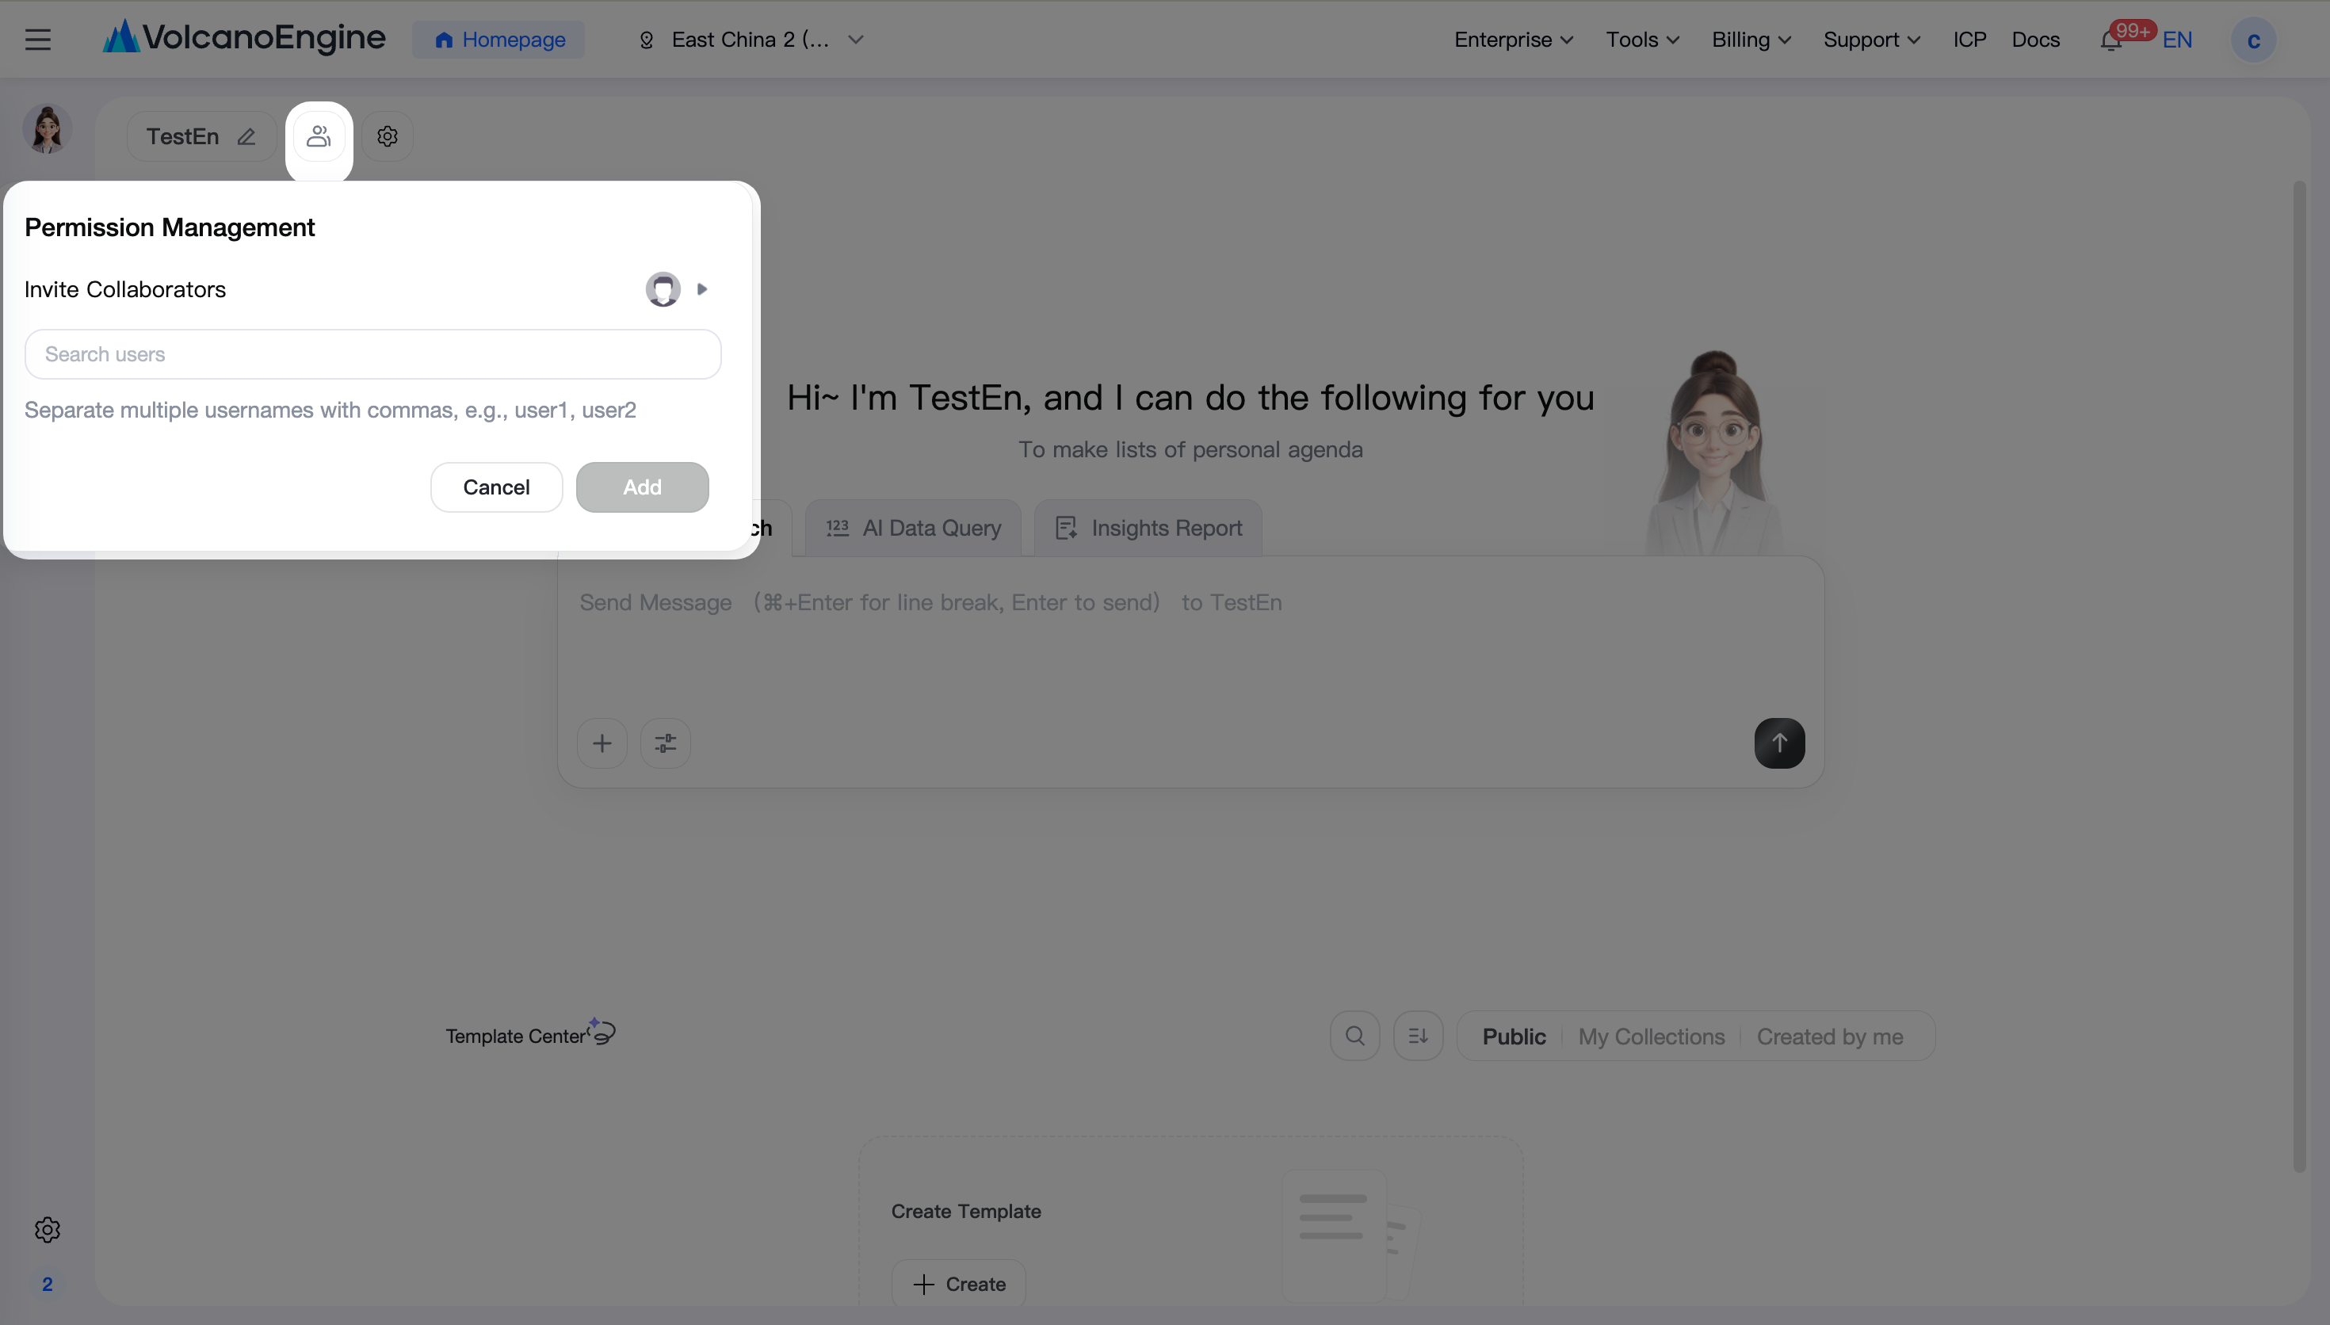Click Create under Create Template
The image size is (2330, 1325).
[959, 1283]
